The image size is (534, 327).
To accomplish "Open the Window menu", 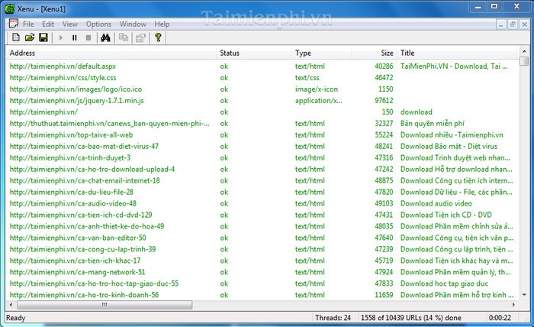I will point(133,24).
